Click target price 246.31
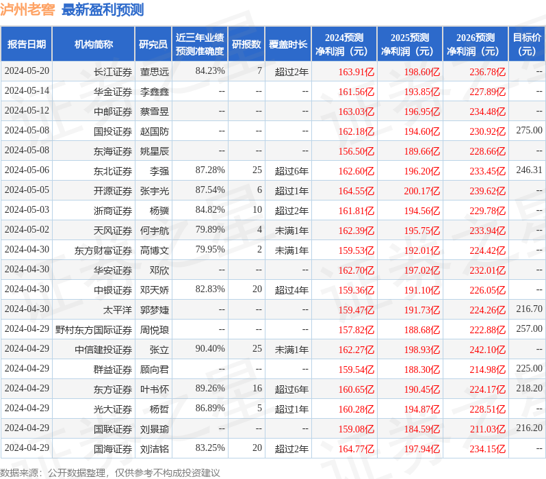This screenshot has height=479, width=546. click(529, 170)
